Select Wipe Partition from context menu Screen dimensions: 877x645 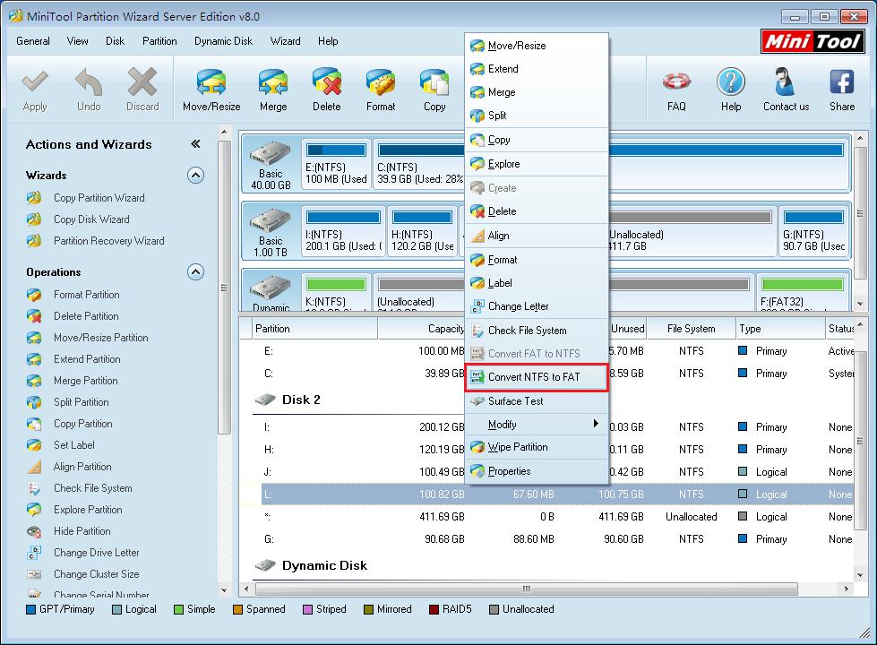point(517,447)
